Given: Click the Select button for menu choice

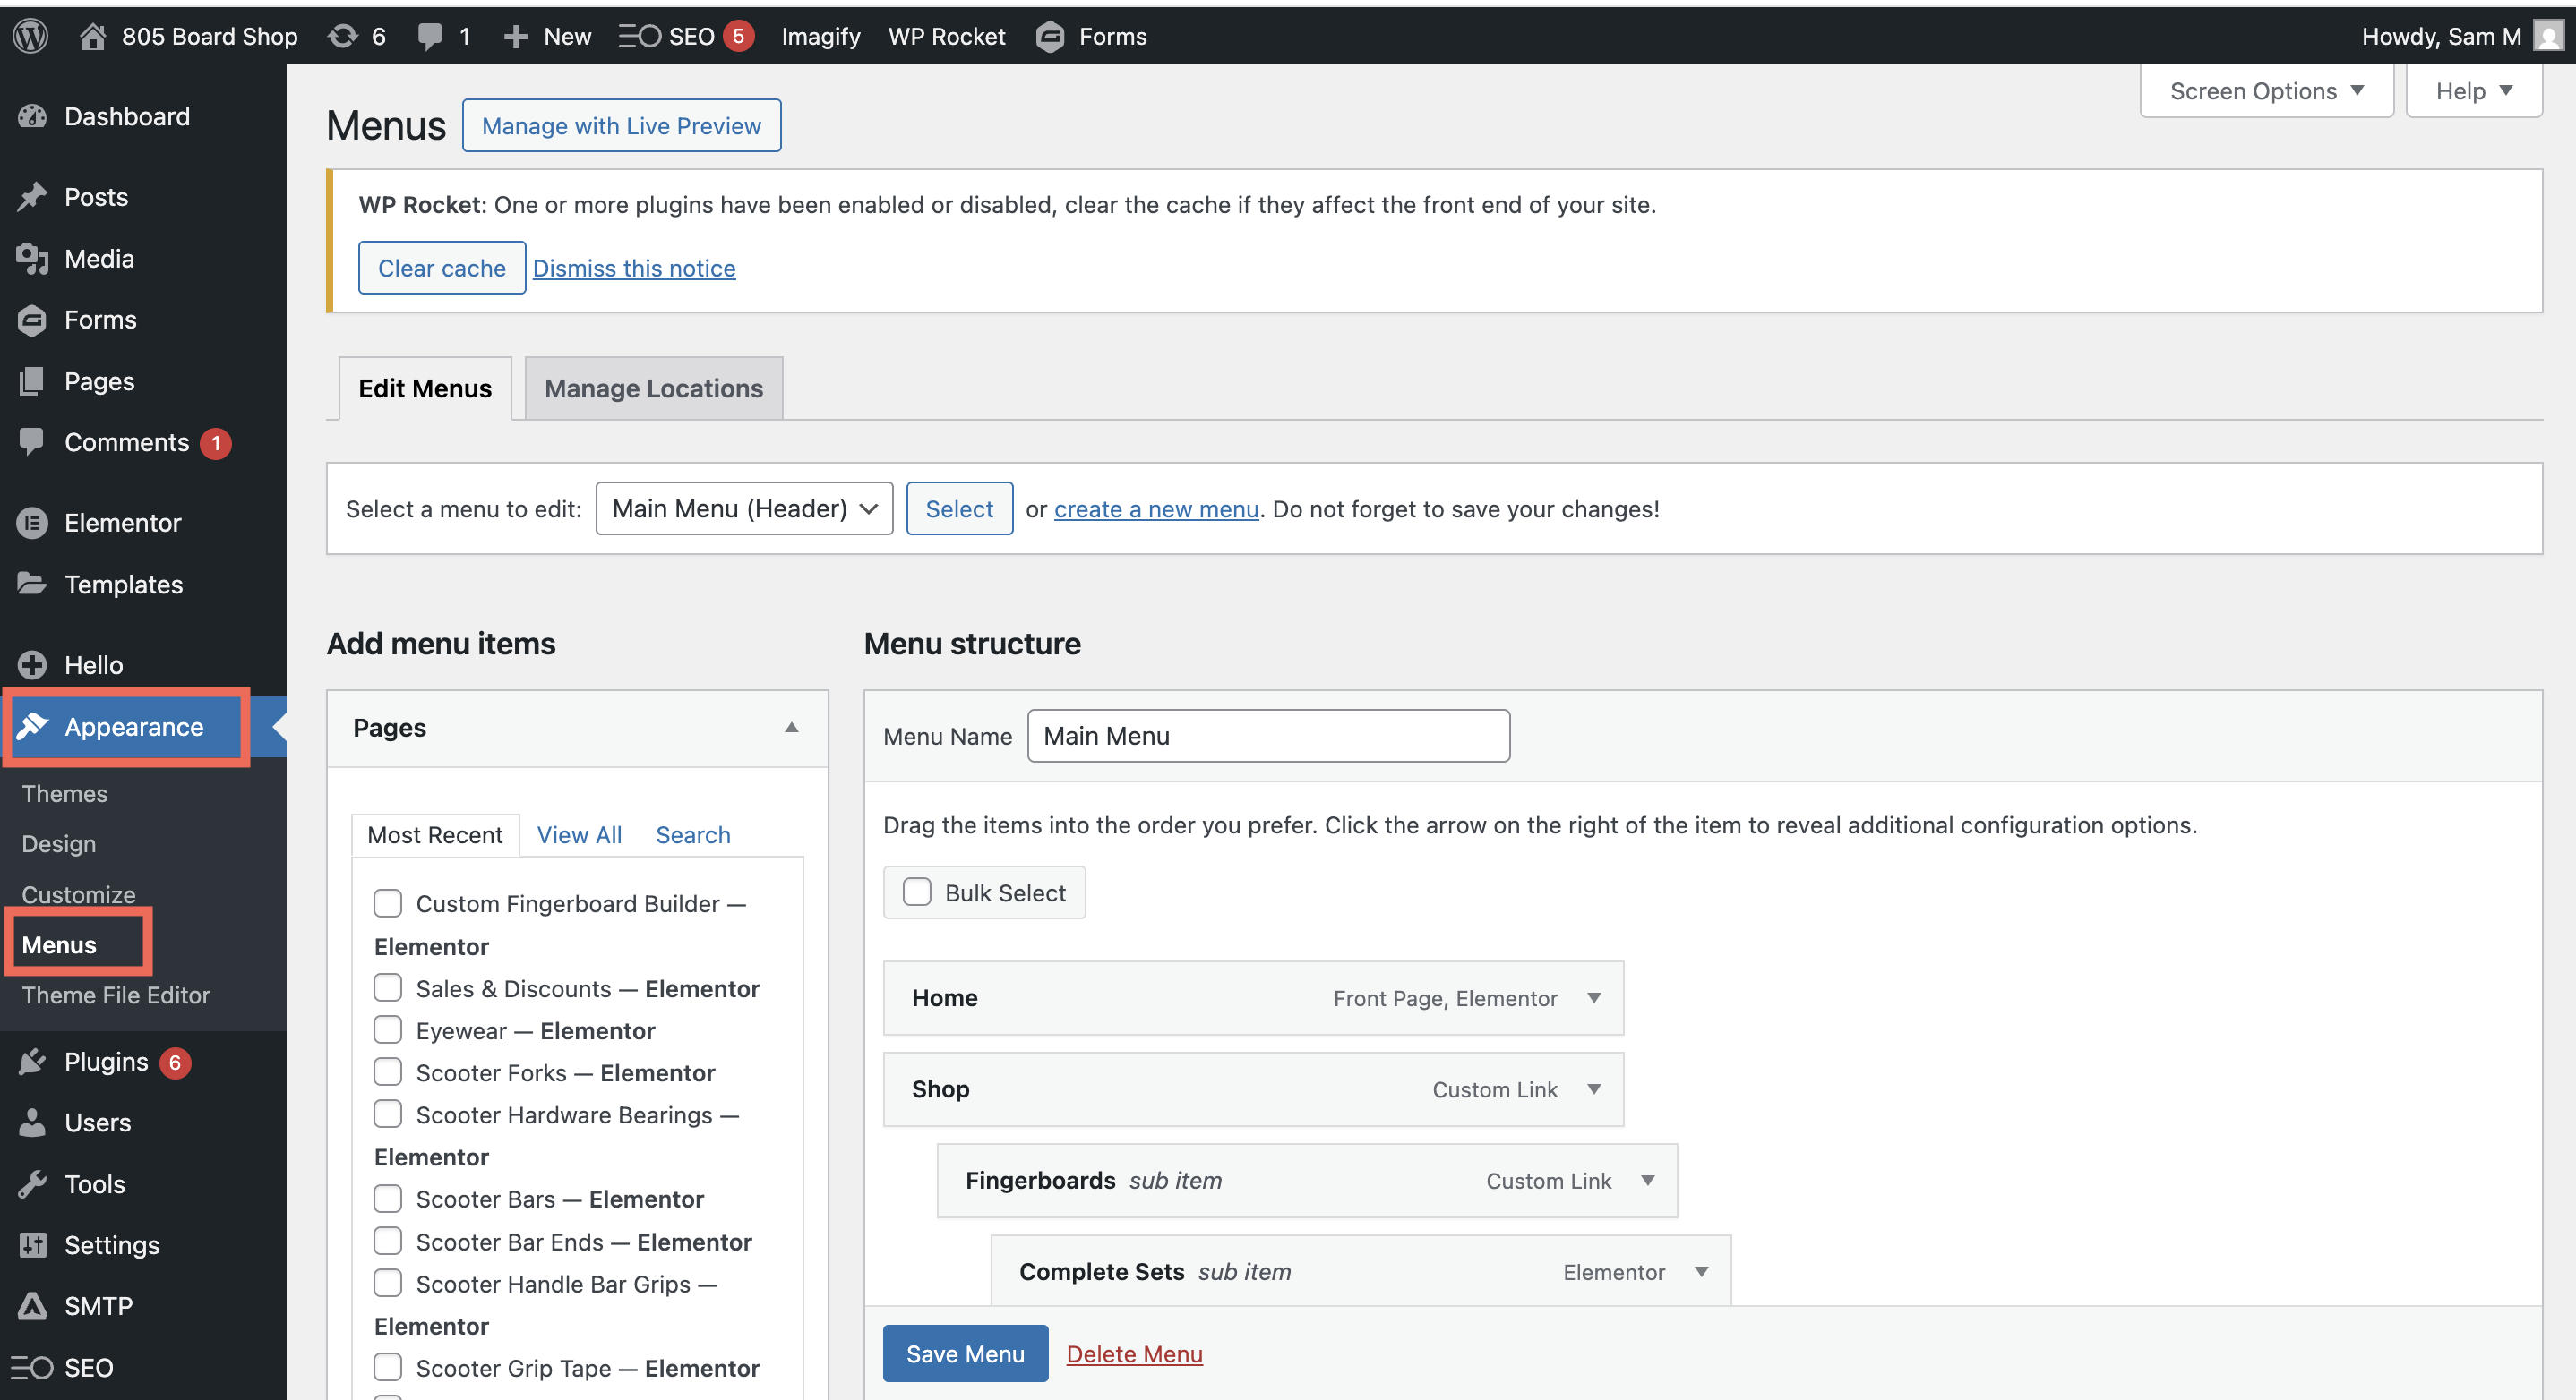Looking at the screenshot, I should point(959,508).
